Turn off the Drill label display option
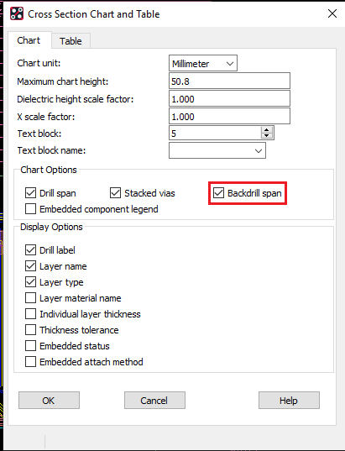This screenshot has height=451, width=345. [x=30, y=250]
